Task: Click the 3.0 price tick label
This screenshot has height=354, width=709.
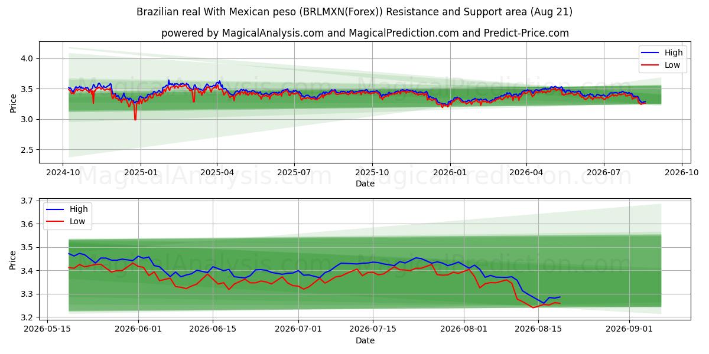Action: [28, 119]
